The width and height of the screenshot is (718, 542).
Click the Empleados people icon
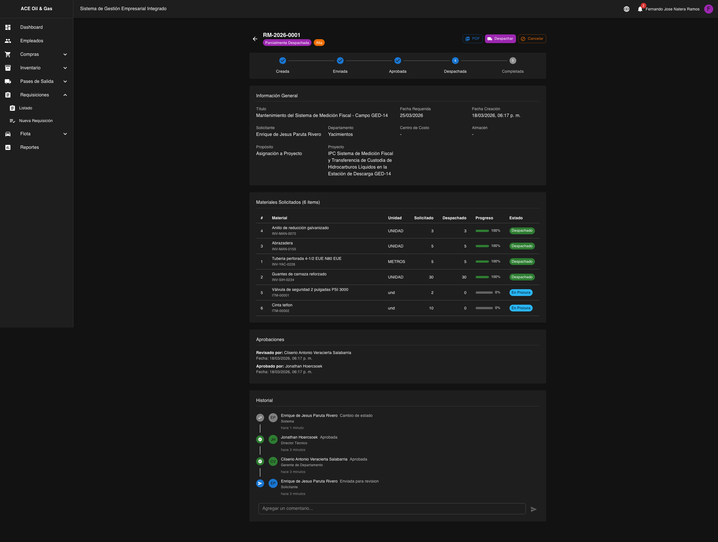tap(8, 41)
